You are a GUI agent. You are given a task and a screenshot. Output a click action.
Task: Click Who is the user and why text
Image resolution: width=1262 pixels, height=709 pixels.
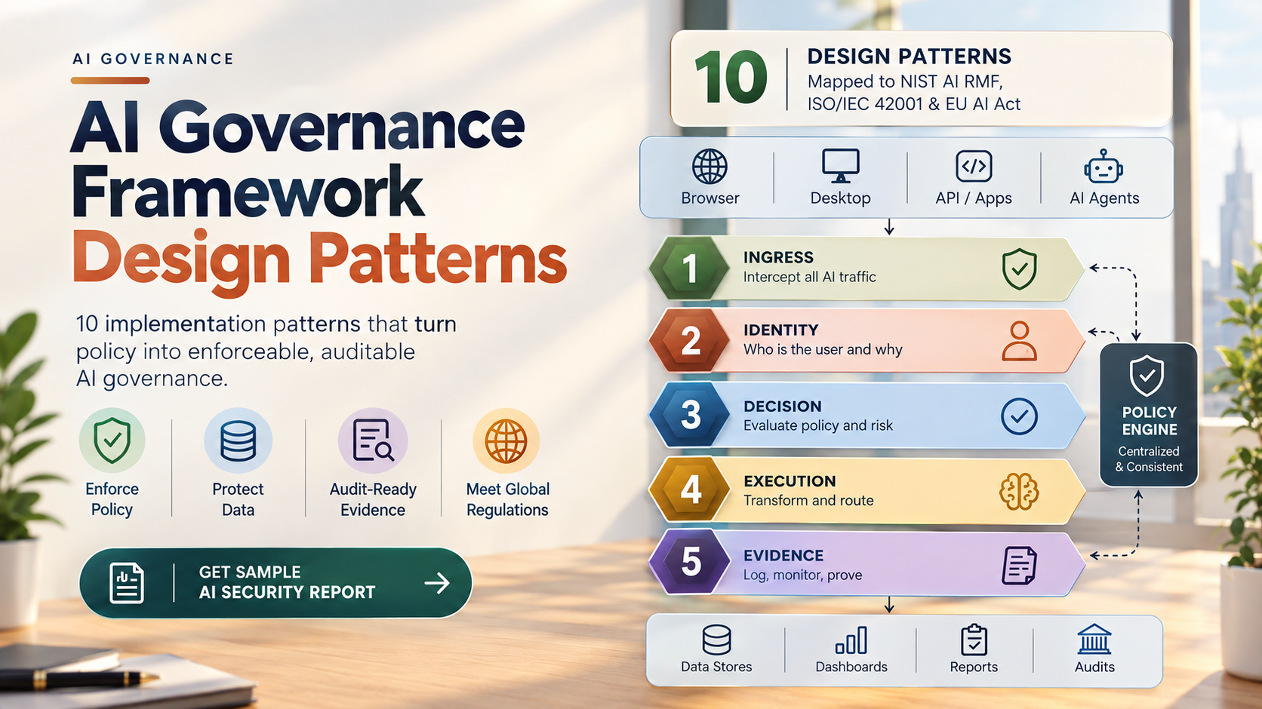coord(823,349)
